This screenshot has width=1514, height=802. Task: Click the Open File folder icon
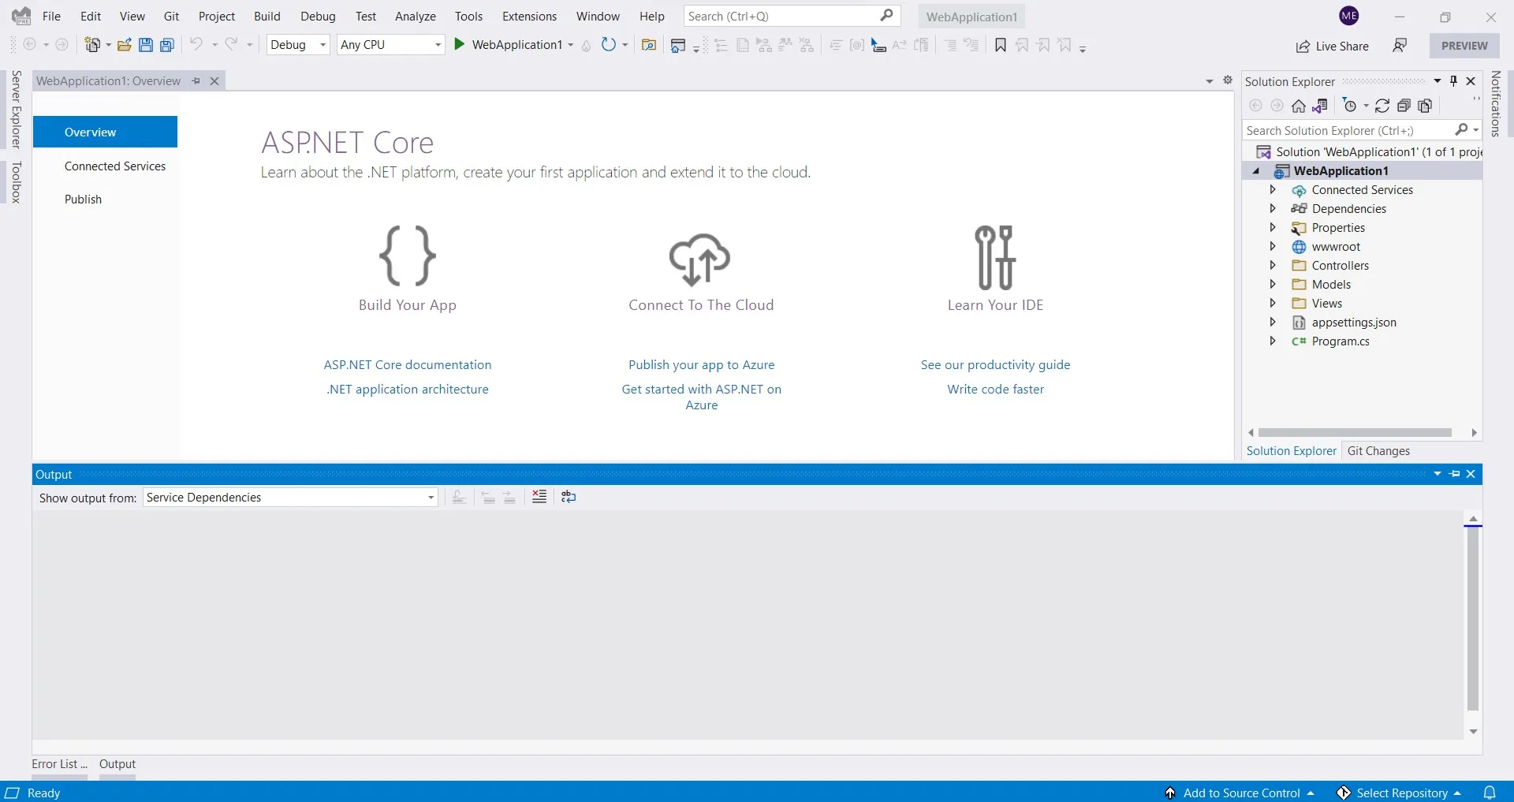click(x=124, y=45)
